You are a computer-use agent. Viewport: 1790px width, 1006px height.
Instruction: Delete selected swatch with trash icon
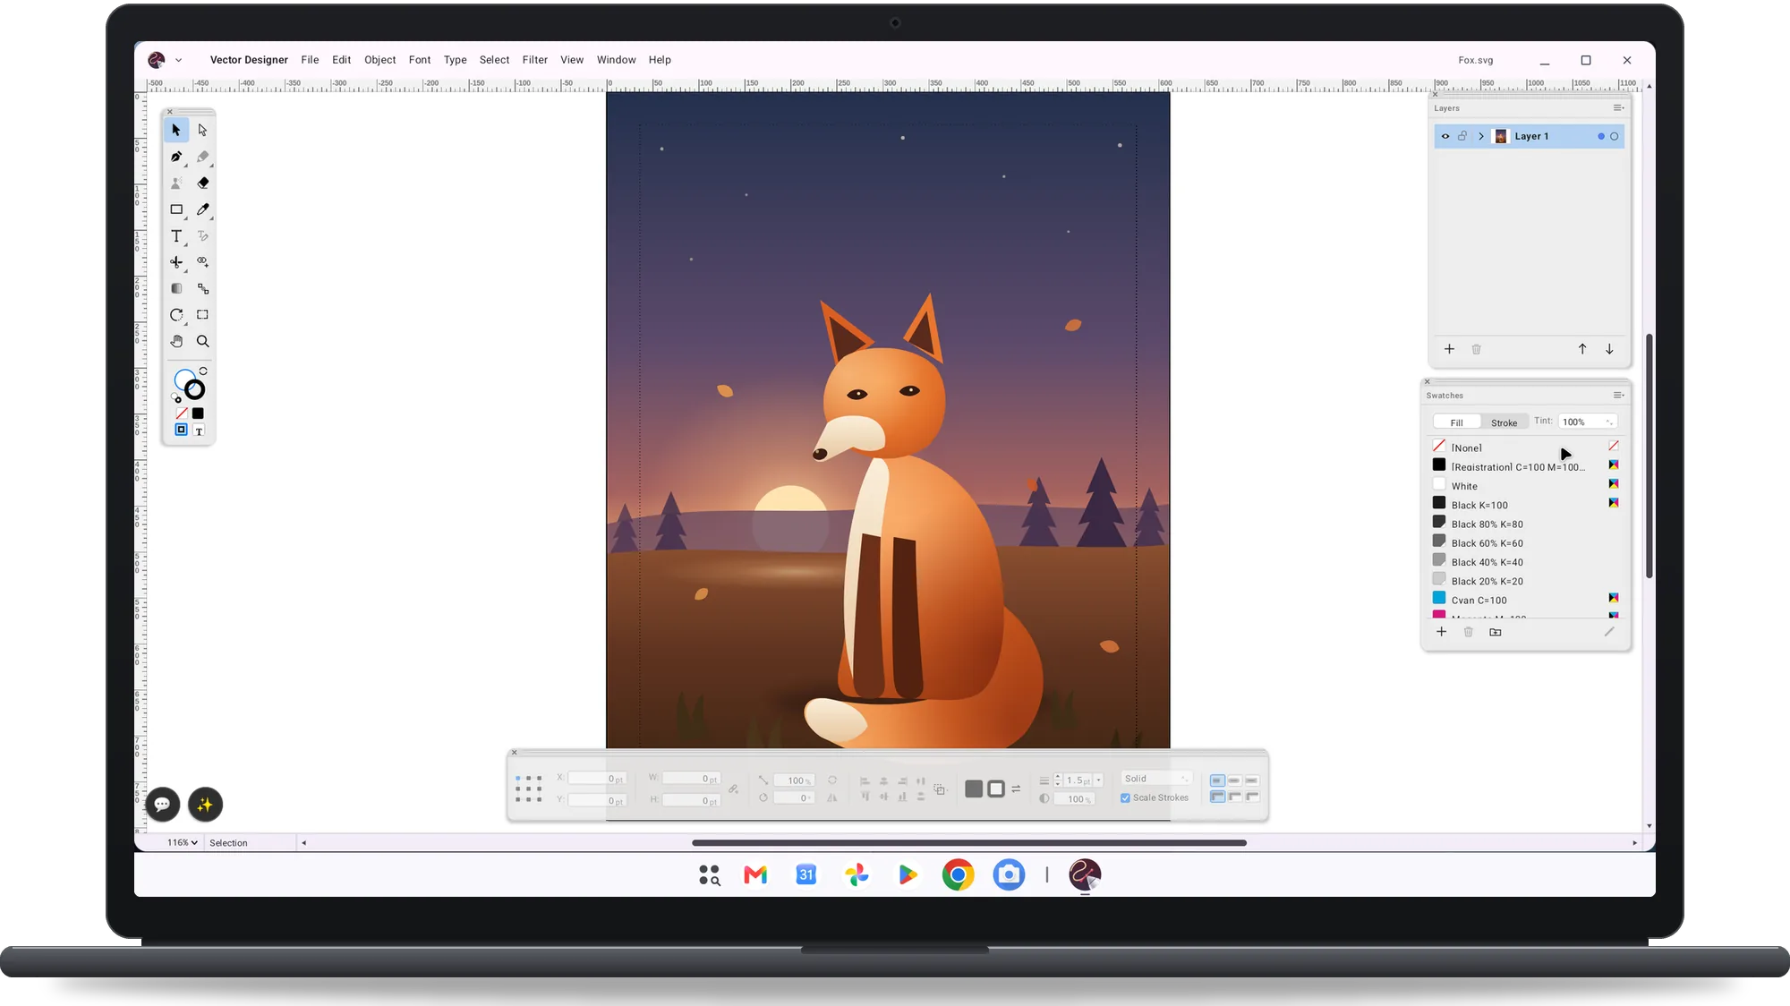click(1468, 632)
